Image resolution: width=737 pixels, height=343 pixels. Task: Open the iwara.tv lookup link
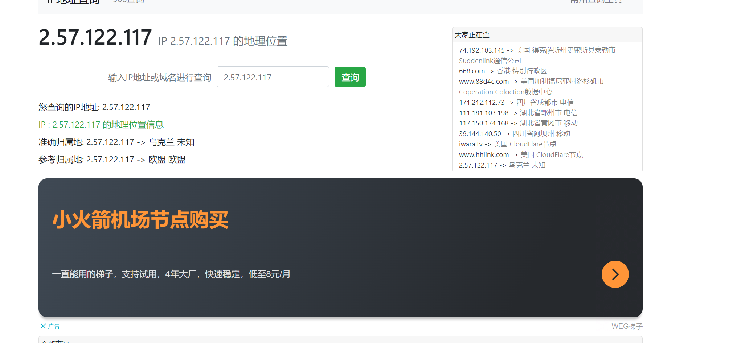(471, 144)
